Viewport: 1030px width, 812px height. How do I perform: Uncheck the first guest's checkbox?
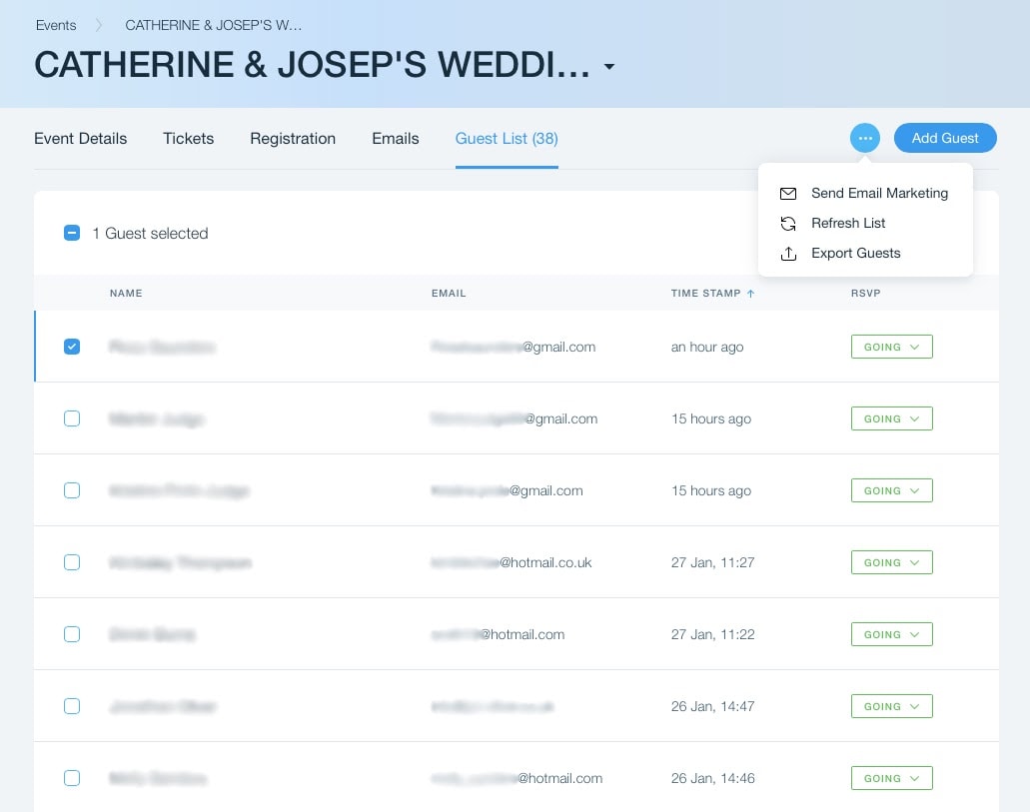[x=72, y=347]
